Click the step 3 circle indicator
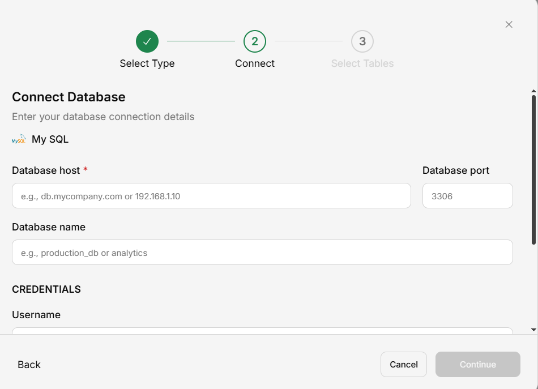538x389 pixels. point(362,41)
